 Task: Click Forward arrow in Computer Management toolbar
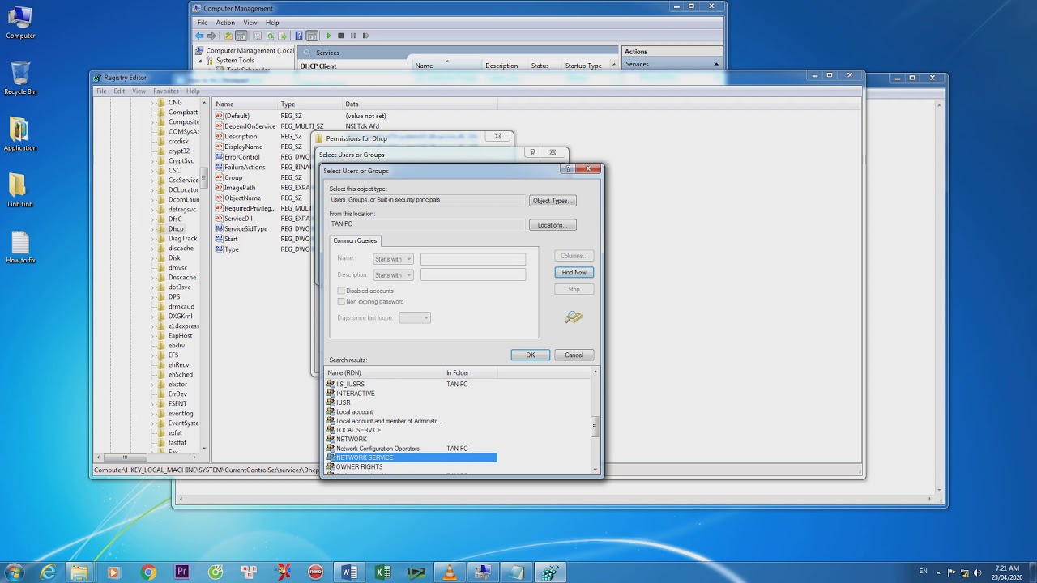point(212,36)
